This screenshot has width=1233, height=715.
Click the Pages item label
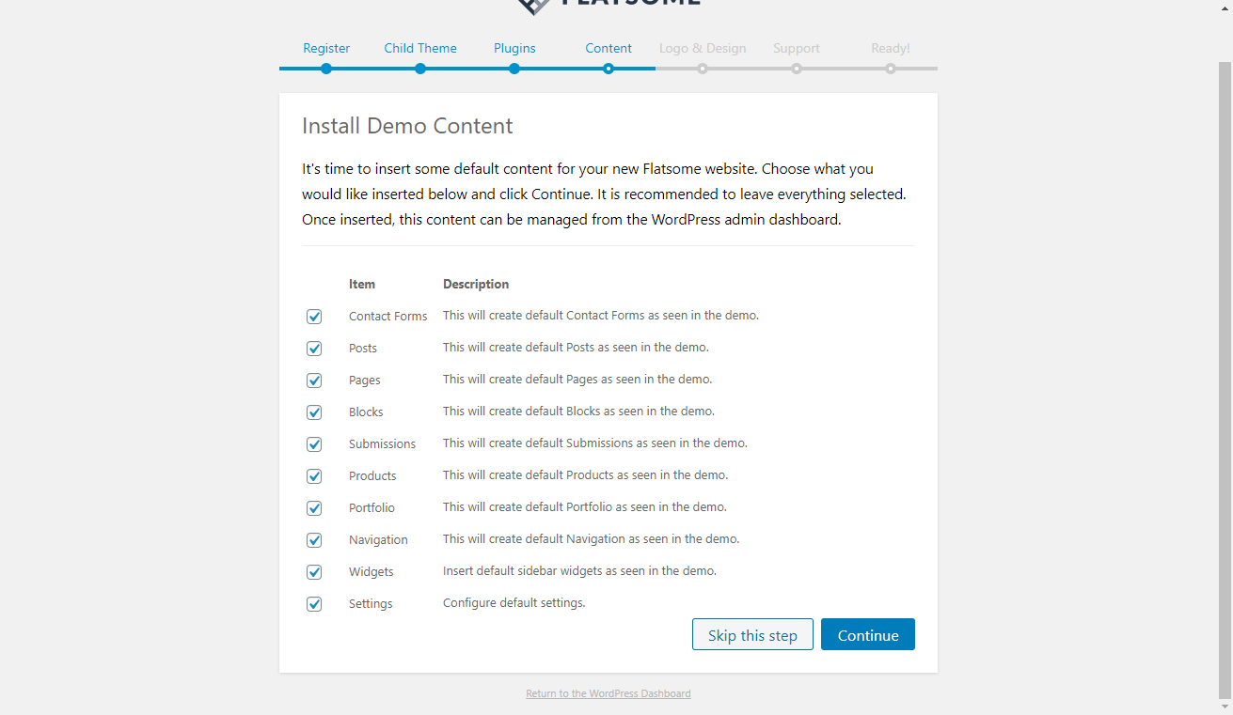pos(365,381)
